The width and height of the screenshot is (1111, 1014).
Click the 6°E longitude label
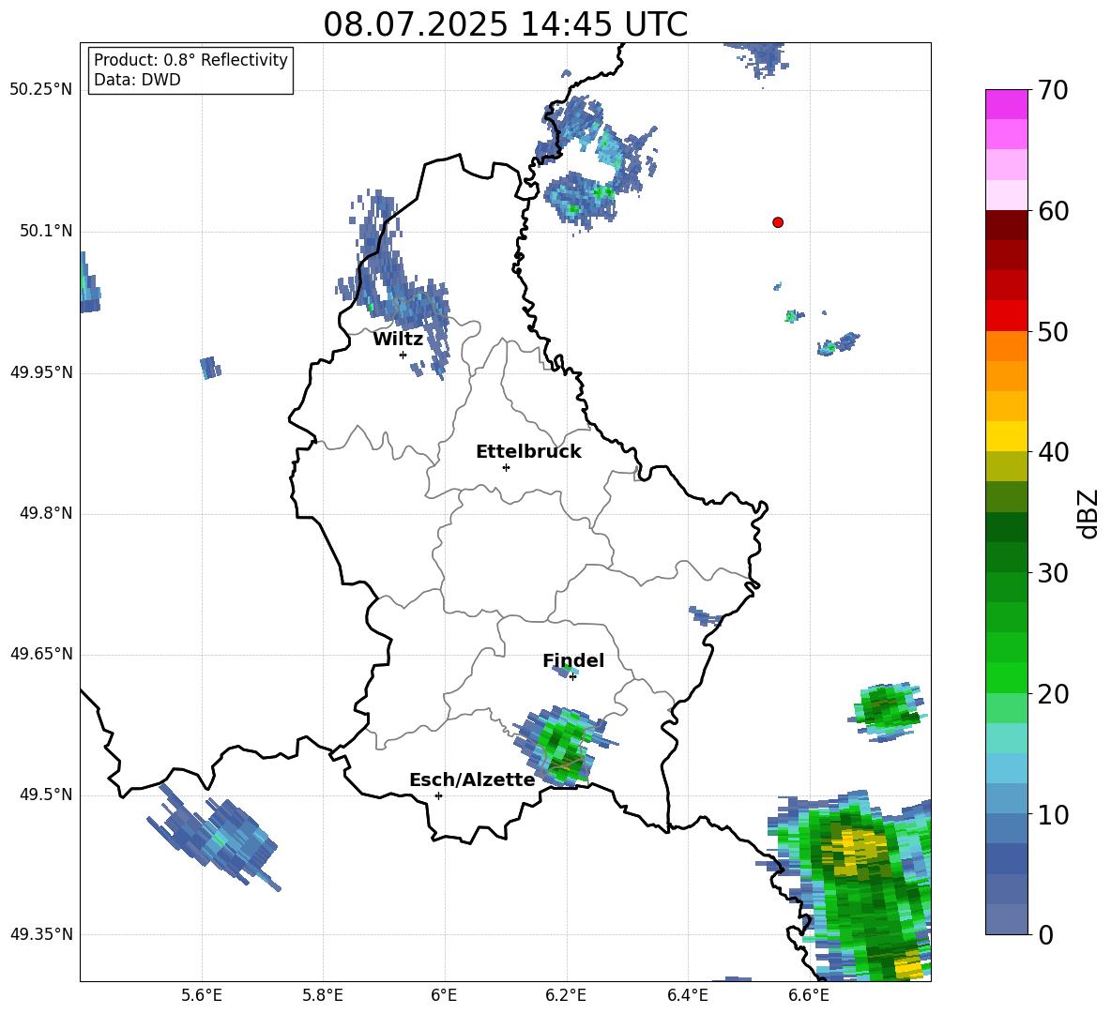[444, 996]
